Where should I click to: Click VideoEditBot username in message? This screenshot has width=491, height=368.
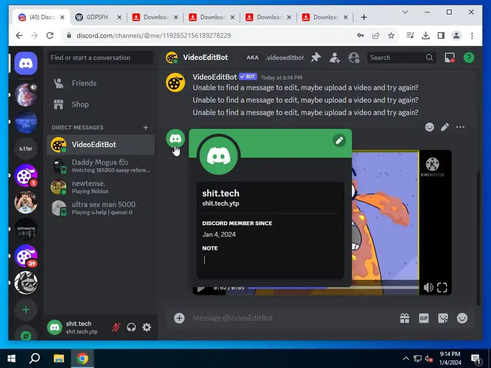(x=214, y=77)
